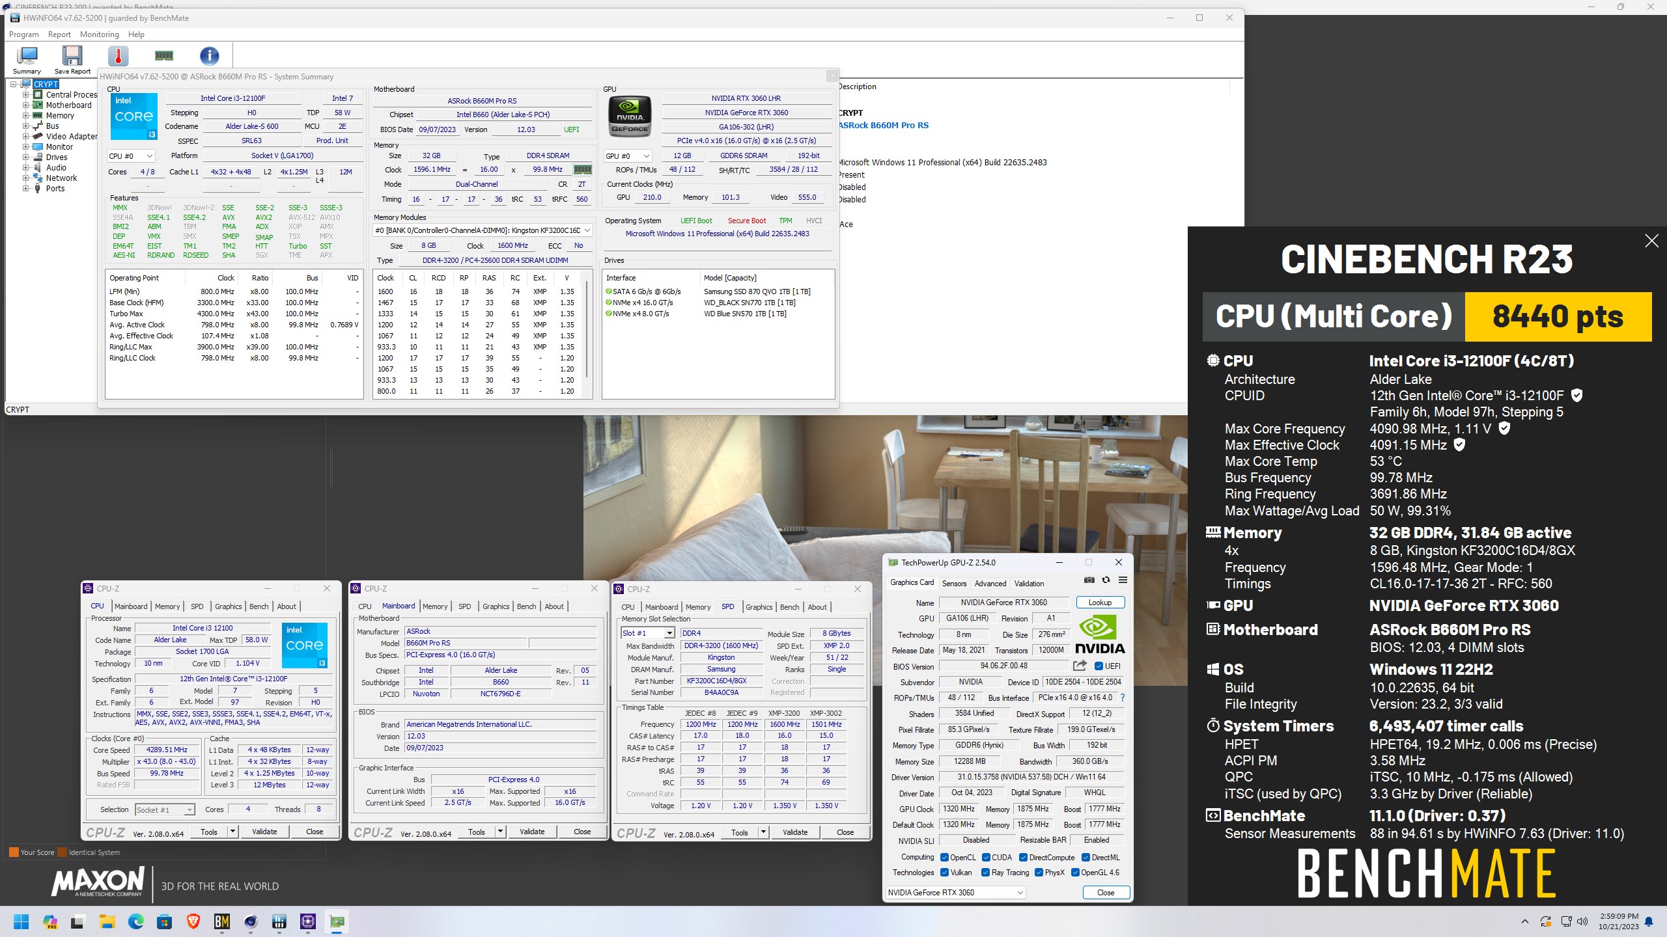The height and width of the screenshot is (937, 1667).
Task: Open Microsoft Store from the taskbar
Action: pos(164,921)
